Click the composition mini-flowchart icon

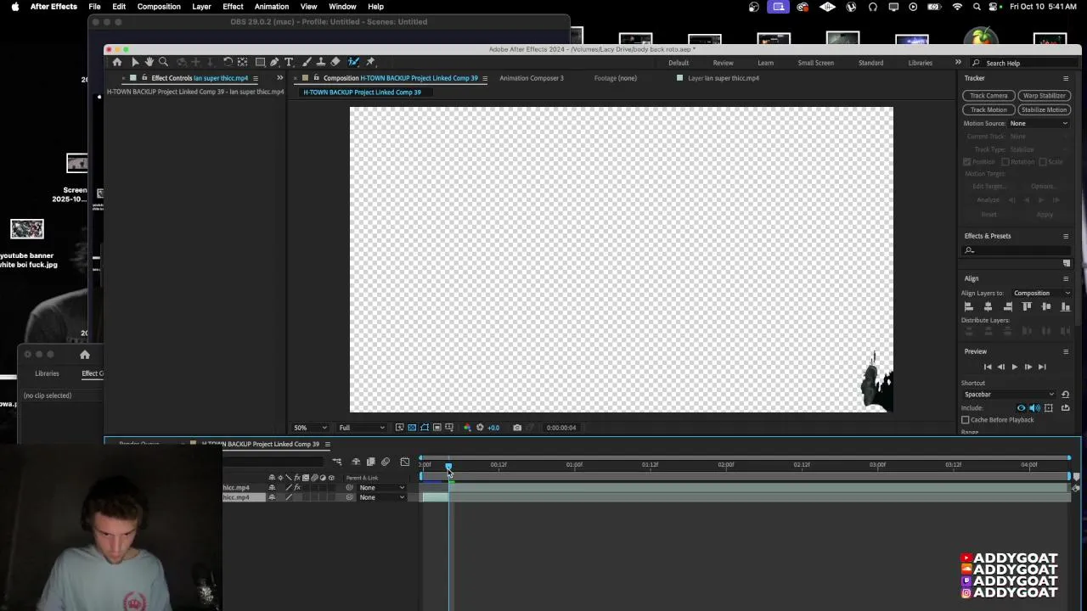pyautogui.click(x=338, y=462)
